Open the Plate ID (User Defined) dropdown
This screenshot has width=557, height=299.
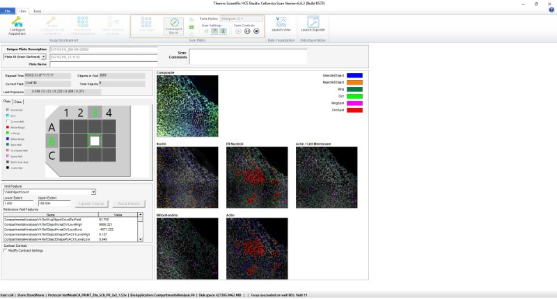(25, 57)
